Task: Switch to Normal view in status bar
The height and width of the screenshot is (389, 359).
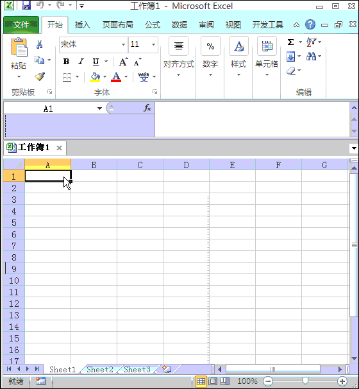Action: coord(201,381)
